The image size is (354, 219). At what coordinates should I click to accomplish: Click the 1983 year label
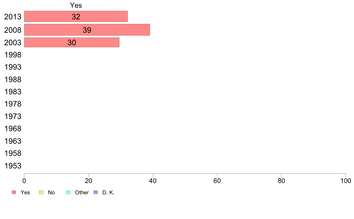tap(13, 92)
